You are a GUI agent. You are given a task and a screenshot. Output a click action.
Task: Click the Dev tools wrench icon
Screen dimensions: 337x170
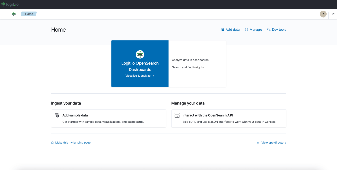pos(269,30)
